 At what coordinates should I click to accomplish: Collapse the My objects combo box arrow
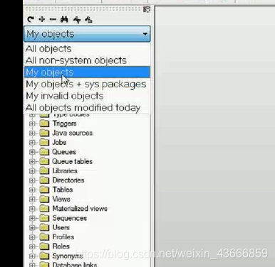(145, 34)
